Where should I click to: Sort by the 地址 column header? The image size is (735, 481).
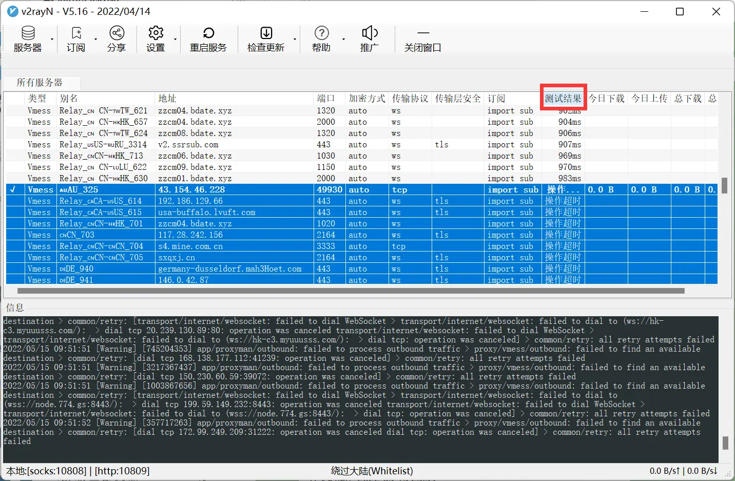(234, 99)
